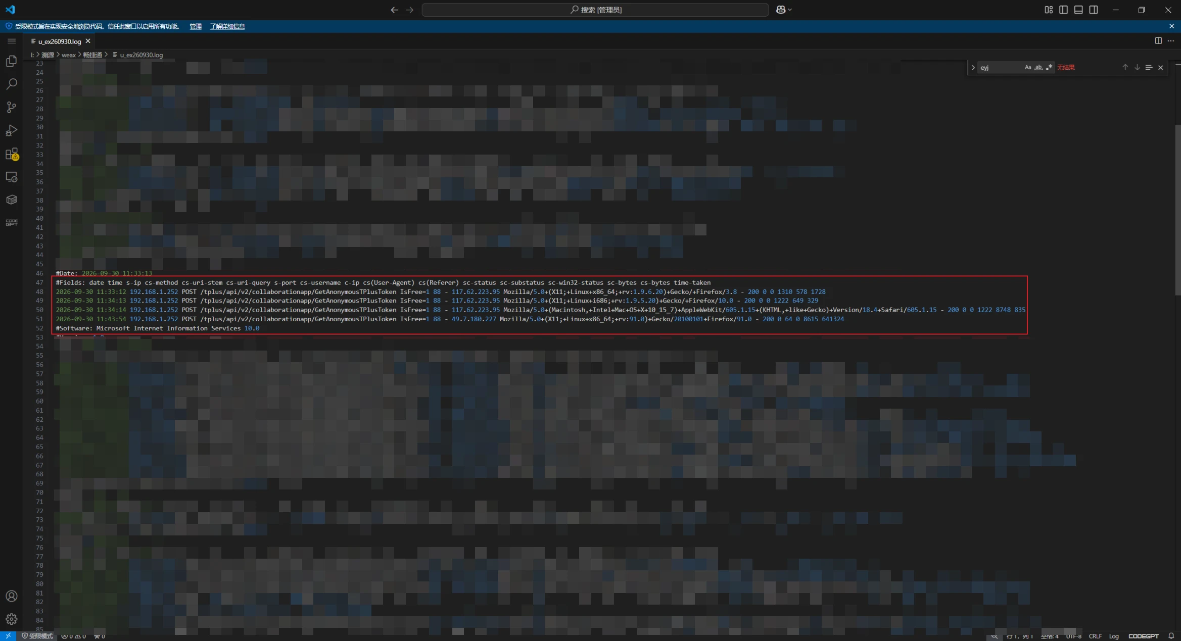Expand the replace field in find widget
The width and height of the screenshot is (1181, 641).
point(973,67)
